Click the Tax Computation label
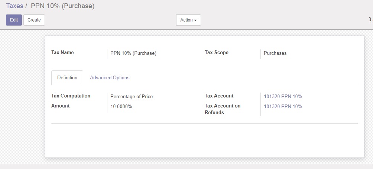 click(71, 96)
